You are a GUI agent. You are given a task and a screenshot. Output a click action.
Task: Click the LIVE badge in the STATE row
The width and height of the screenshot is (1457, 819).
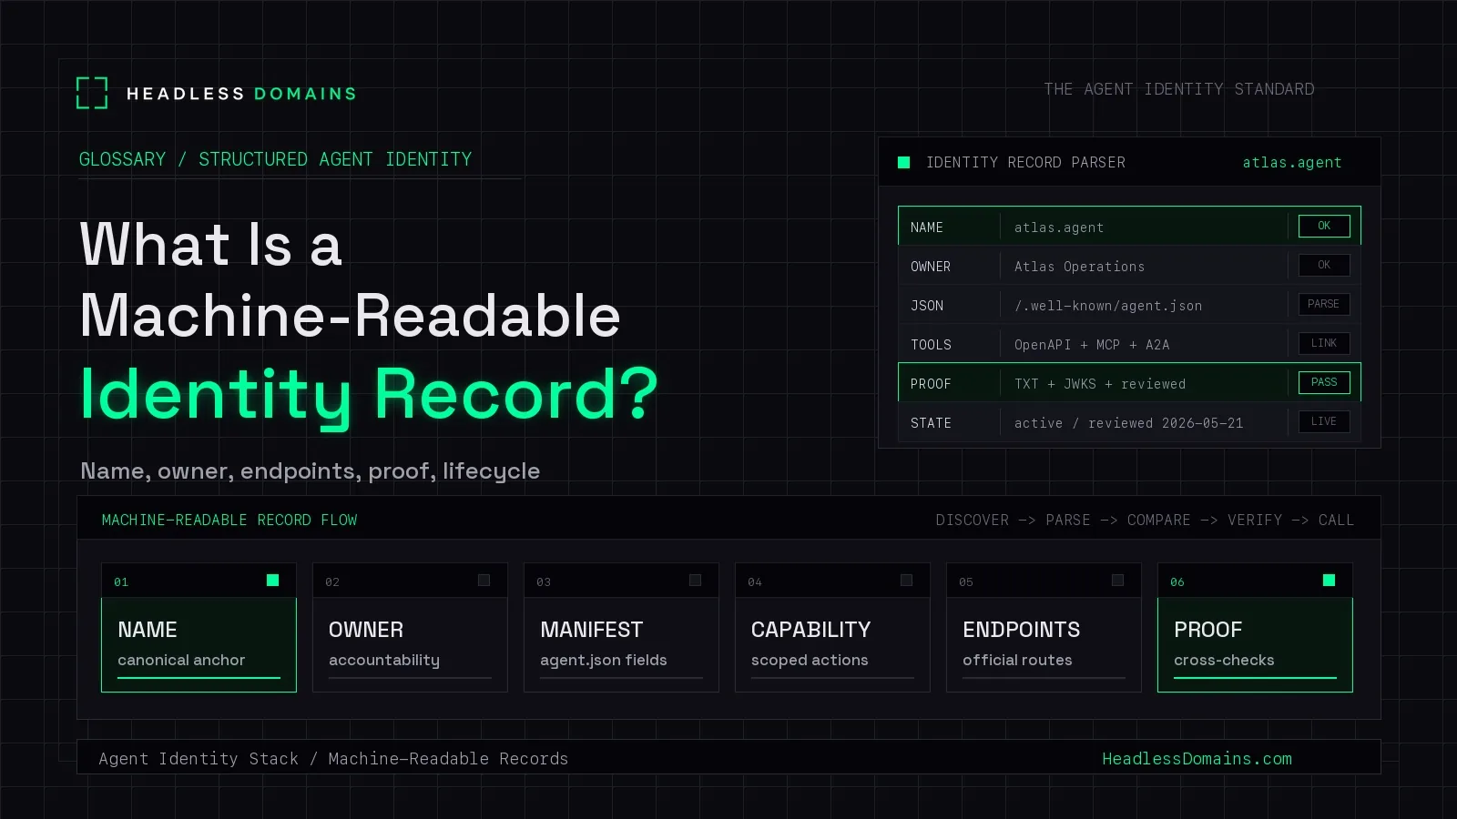tap(1324, 421)
